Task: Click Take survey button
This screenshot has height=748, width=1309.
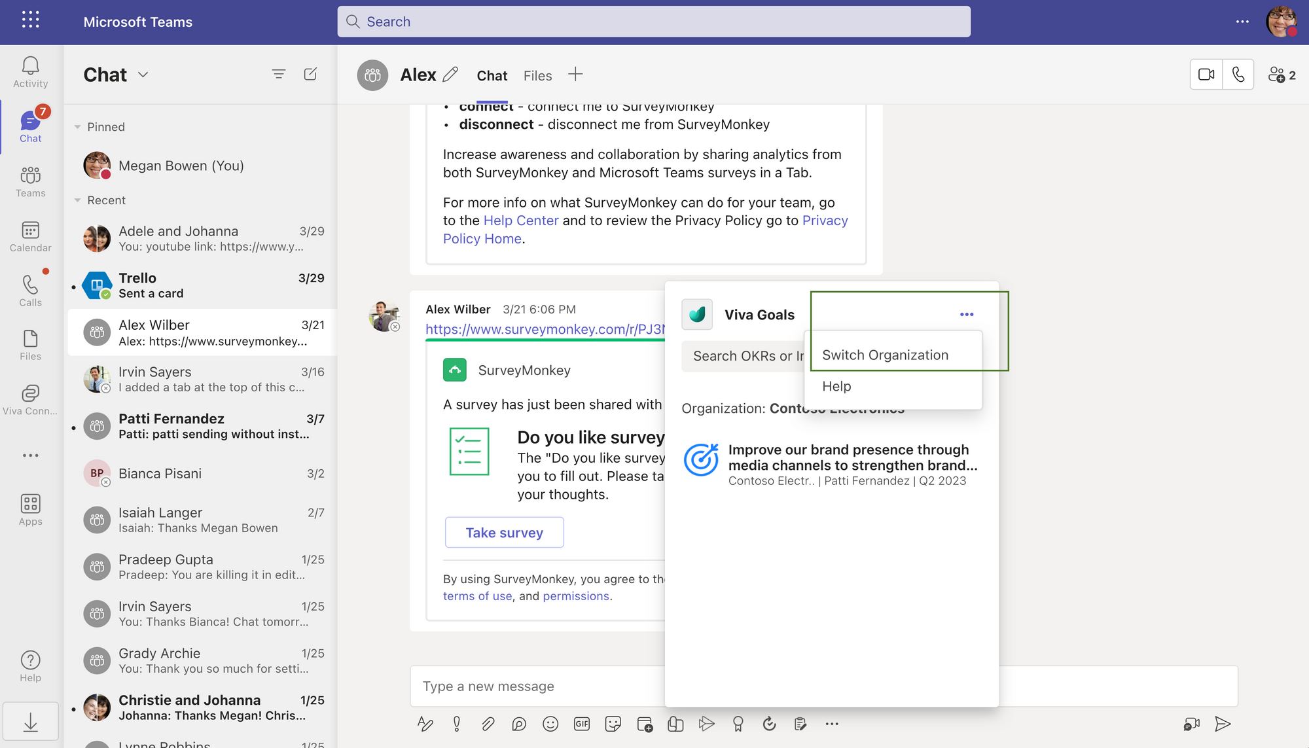Action: pyautogui.click(x=505, y=532)
